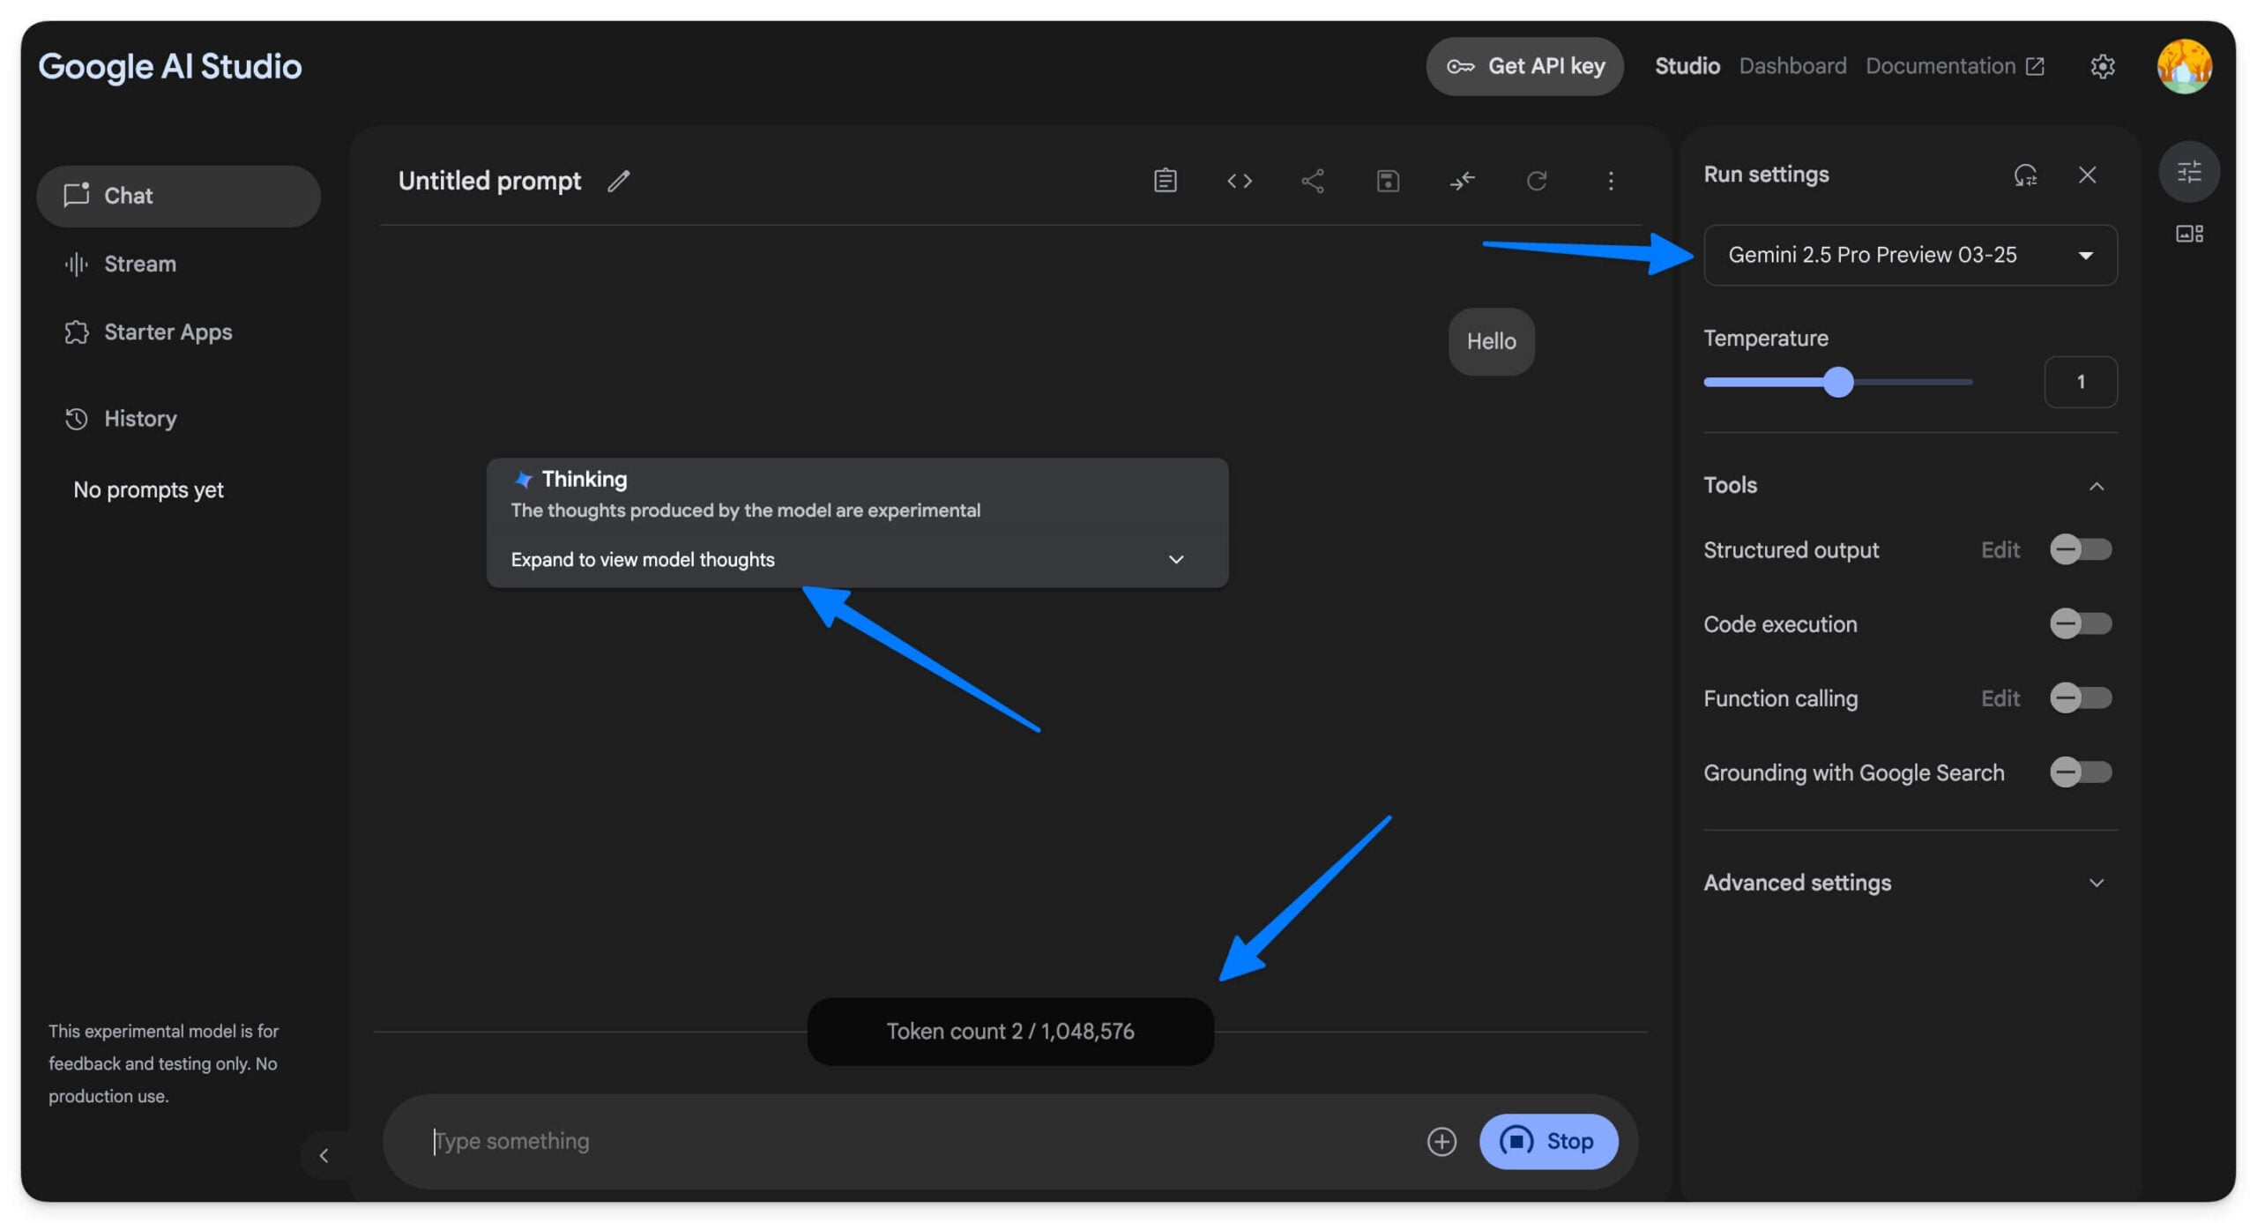
Task: Toggle the Structured output switch
Action: (x=2080, y=549)
